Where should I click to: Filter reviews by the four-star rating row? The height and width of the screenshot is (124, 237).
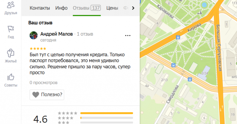[95, 118]
